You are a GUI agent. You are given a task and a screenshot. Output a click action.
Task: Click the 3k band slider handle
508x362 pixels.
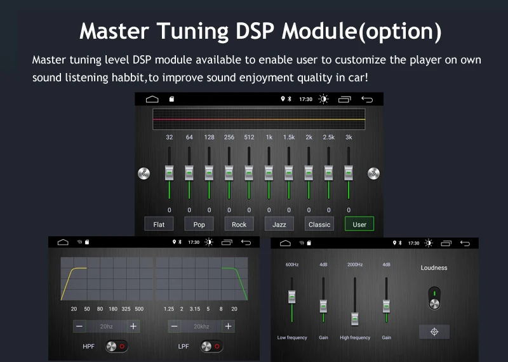pyautogui.click(x=349, y=173)
